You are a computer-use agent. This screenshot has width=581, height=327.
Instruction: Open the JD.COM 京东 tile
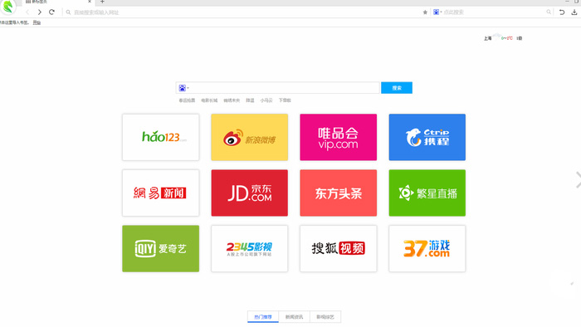point(249,193)
